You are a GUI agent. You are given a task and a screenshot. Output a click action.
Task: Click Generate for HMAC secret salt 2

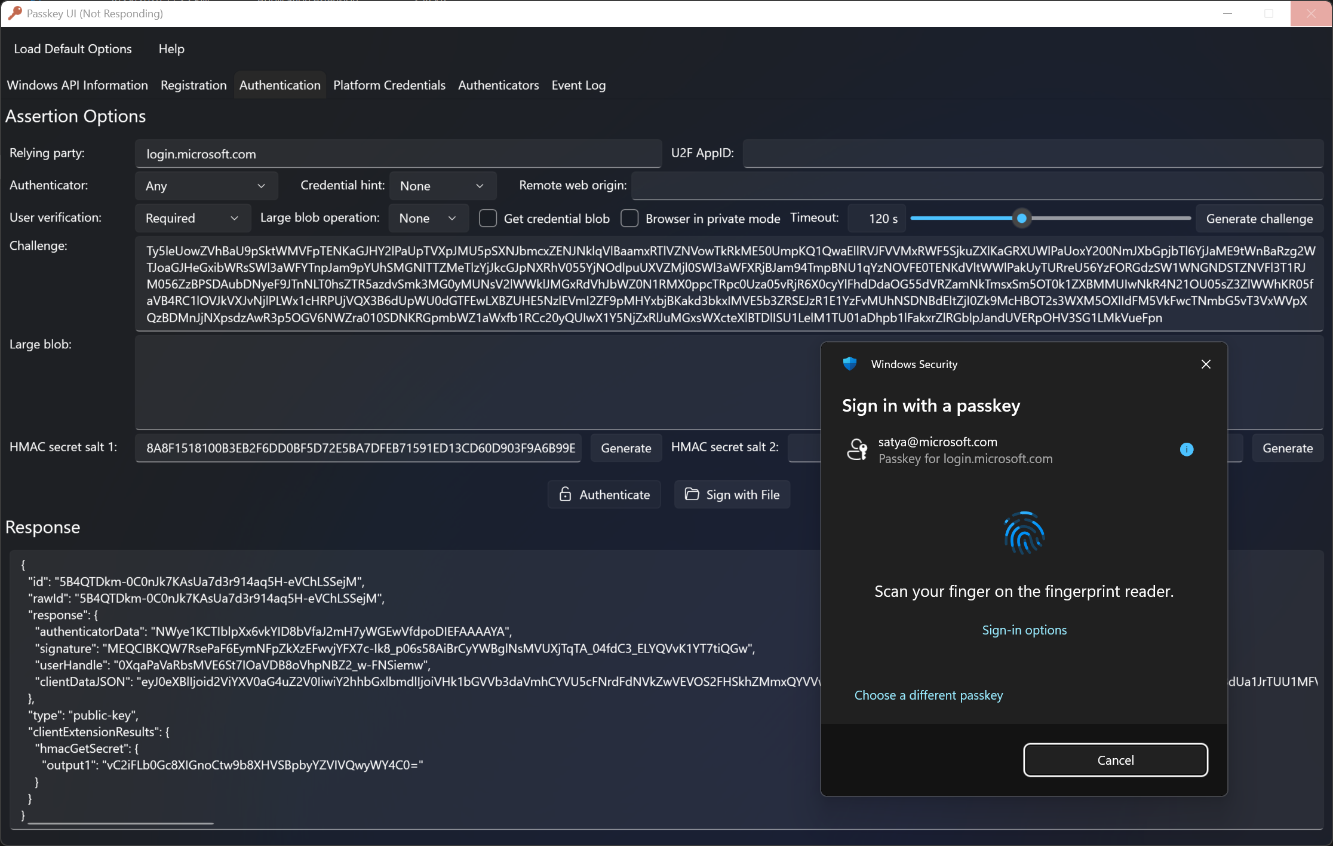click(x=1288, y=448)
